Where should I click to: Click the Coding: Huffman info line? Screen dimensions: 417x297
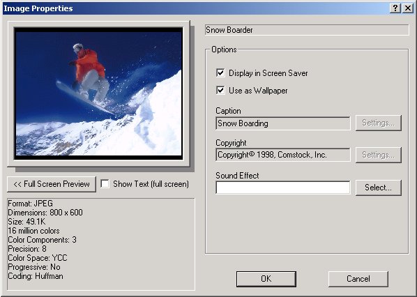[x=36, y=276]
